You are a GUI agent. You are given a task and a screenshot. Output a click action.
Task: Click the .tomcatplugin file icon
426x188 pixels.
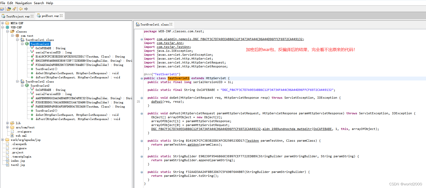(x=8, y=156)
